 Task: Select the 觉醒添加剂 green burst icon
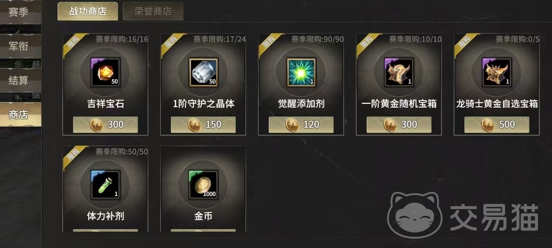[x=301, y=73]
